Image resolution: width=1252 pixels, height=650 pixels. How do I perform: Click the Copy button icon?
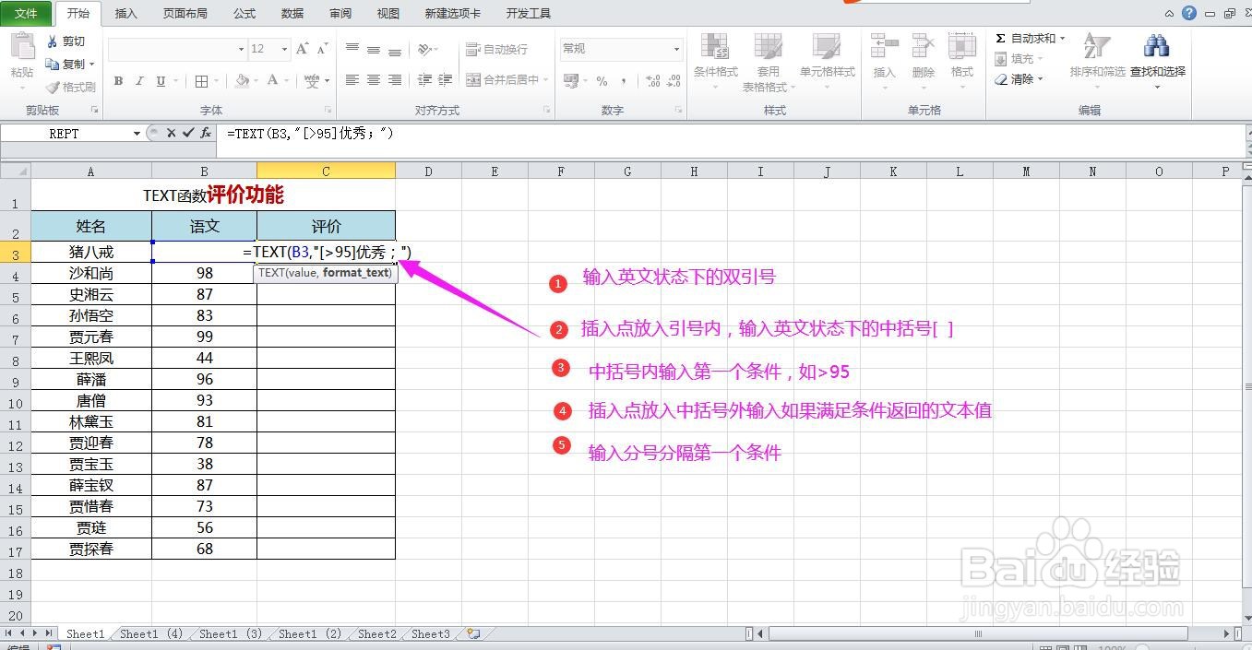click(x=54, y=64)
